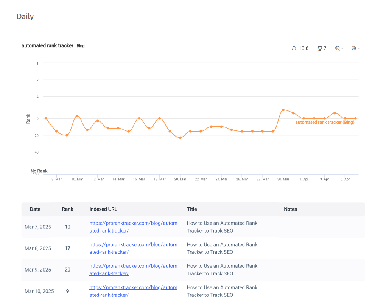Click the last data point of the chart line
The height and width of the screenshot is (301, 386).
click(x=355, y=118)
